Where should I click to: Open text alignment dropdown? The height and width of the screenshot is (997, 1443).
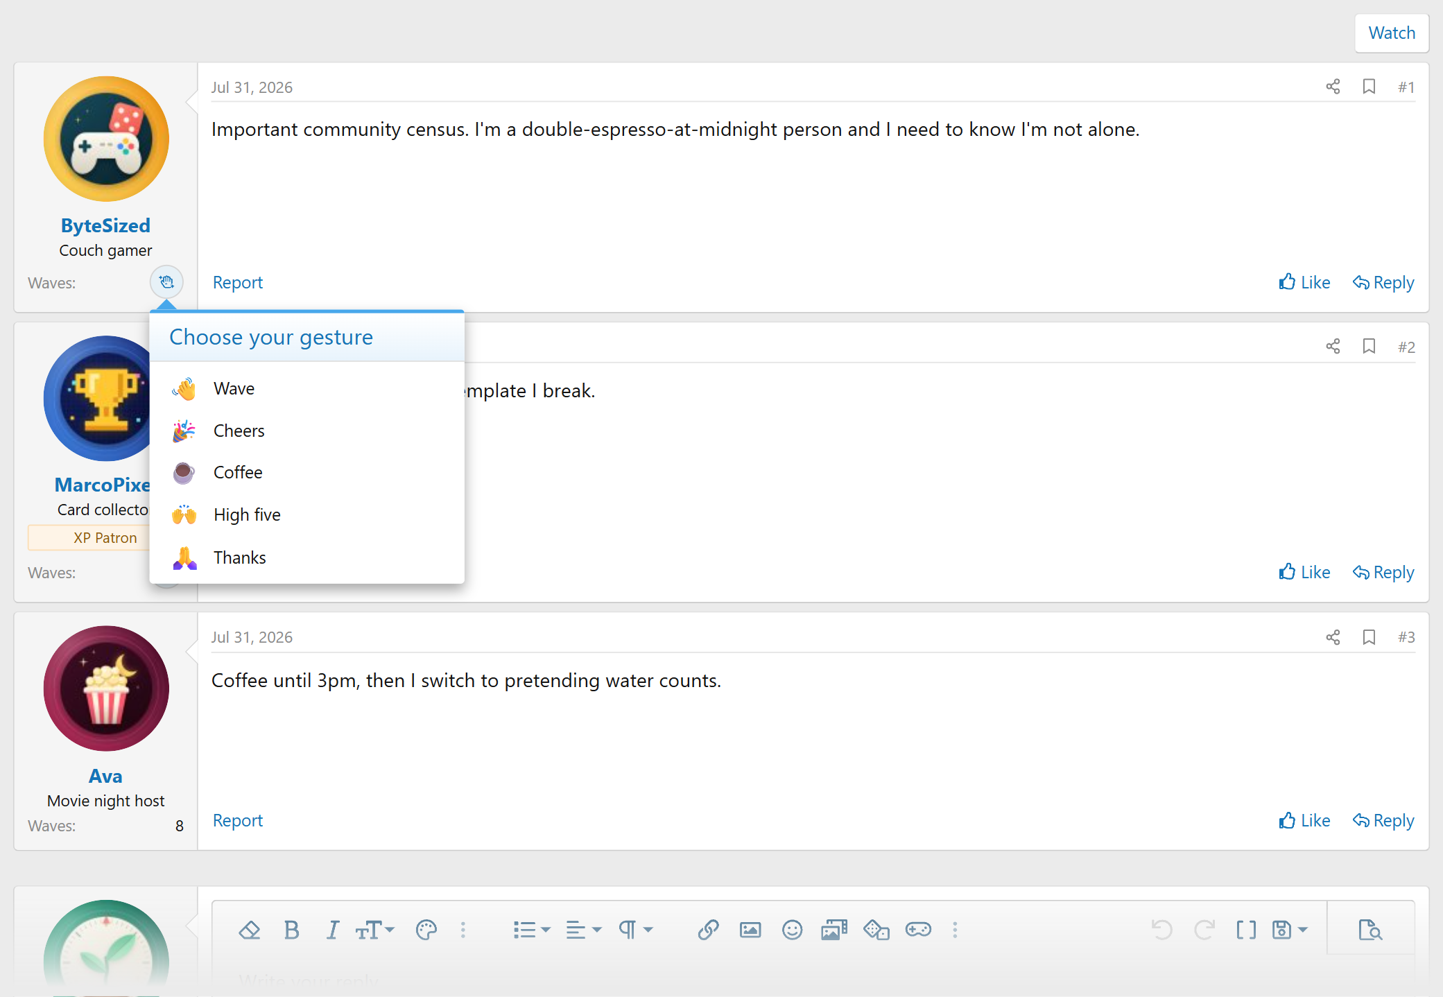click(x=583, y=930)
